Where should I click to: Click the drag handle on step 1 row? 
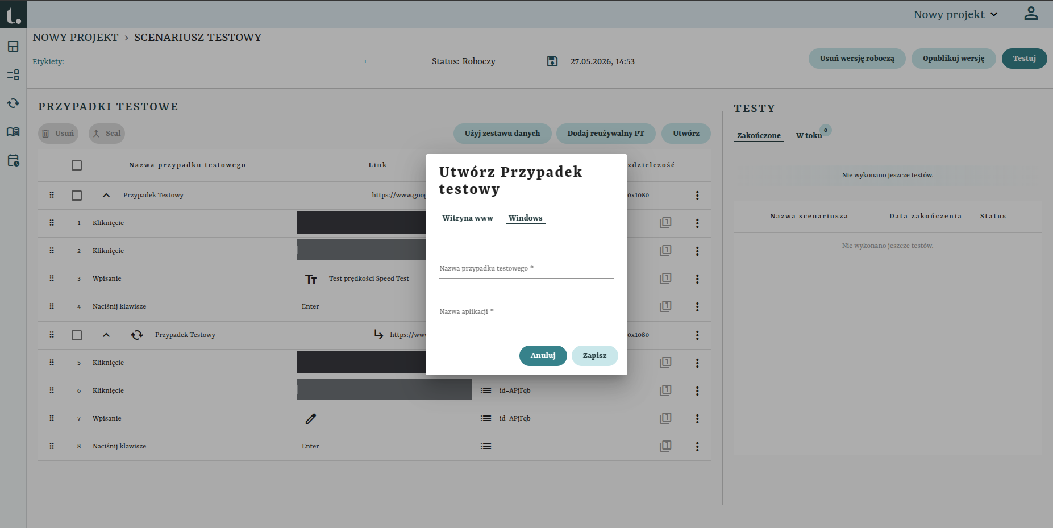52,223
